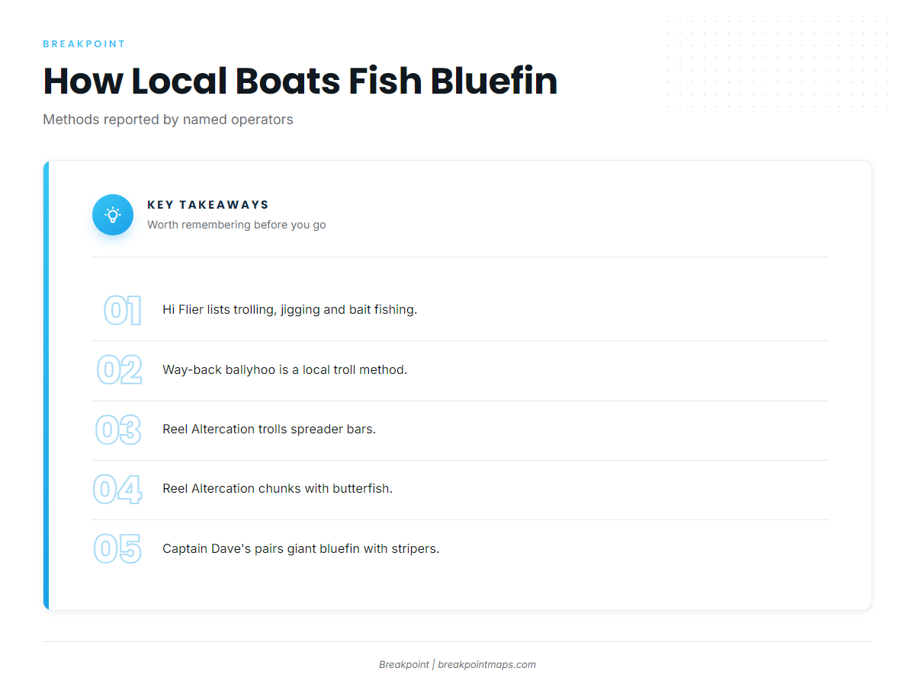Click the outlined number 05
The height and width of the screenshot is (690, 915).
click(118, 548)
